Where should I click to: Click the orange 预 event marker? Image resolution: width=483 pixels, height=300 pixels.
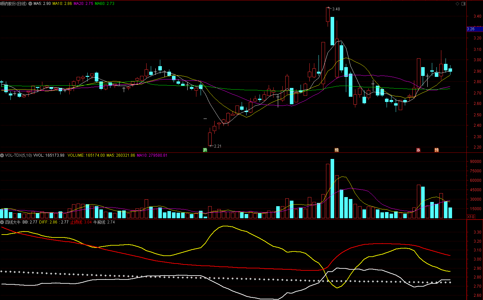(x=437, y=150)
